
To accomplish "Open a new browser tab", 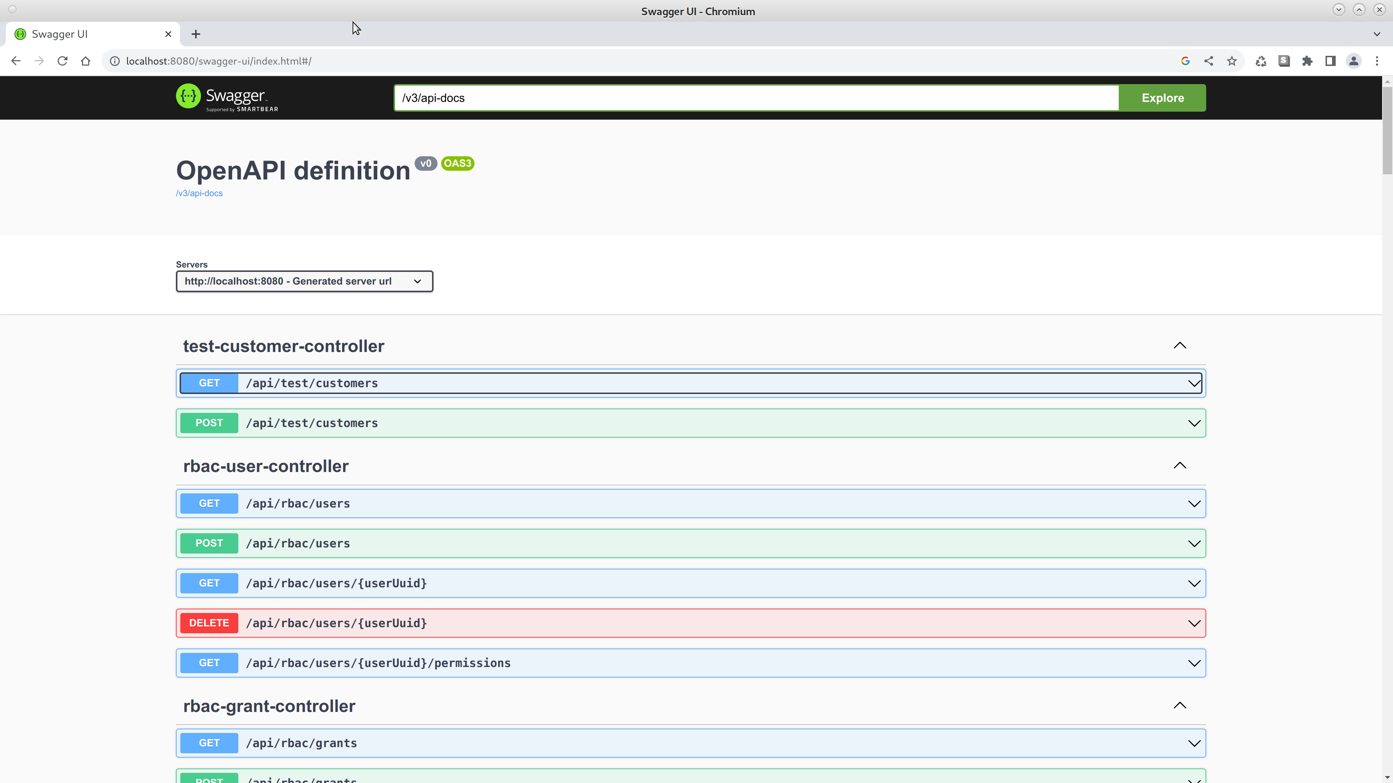I will (196, 34).
